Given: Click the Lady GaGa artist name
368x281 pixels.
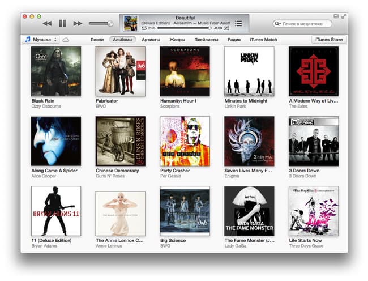Looking at the screenshot, I should point(236,246).
